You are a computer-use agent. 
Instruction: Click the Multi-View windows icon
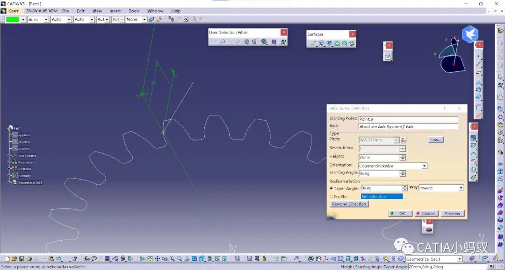click(194, 259)
